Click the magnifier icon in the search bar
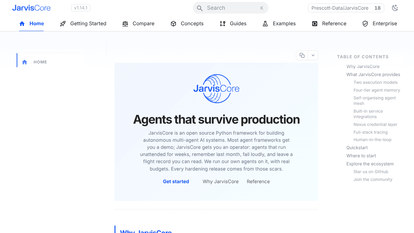 [x=200, y=8]
